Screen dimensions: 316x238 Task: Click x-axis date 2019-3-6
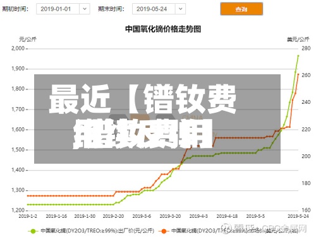coord(142,216)
